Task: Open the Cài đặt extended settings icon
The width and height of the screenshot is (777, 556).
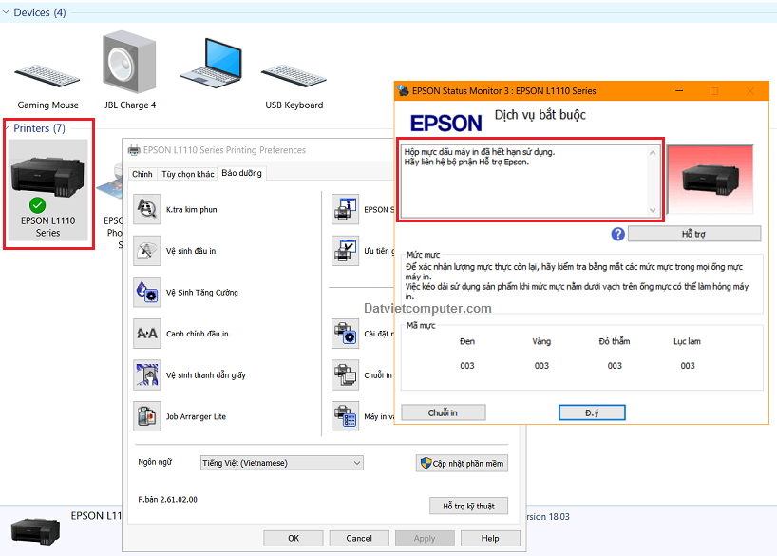Action: pyautogui.click(x=346, y=334)
